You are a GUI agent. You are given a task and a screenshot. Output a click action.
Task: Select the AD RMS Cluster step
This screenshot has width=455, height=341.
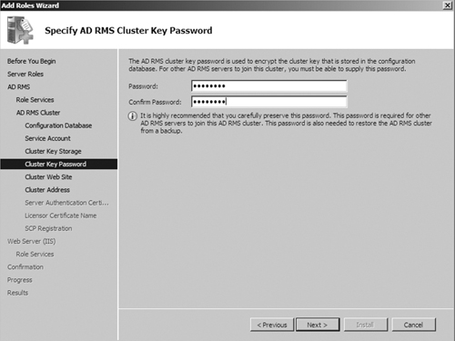(x=38, y=113)
